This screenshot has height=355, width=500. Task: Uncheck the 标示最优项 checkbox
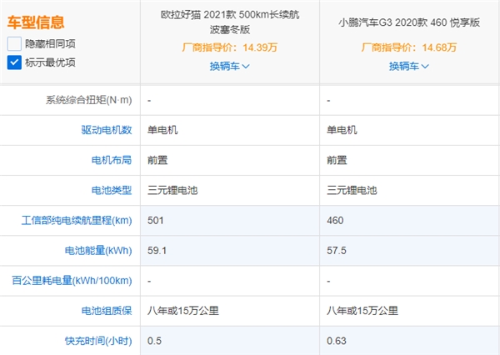click(14, 62)
